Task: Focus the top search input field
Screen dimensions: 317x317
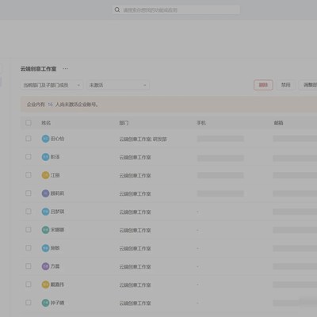Action: pyautogui.click(x=176, y=10)
